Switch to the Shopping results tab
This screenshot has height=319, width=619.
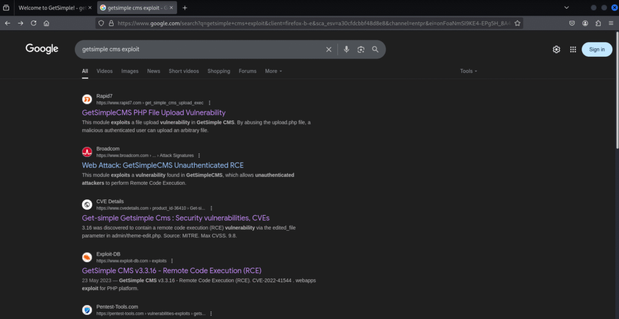(219, 71)
